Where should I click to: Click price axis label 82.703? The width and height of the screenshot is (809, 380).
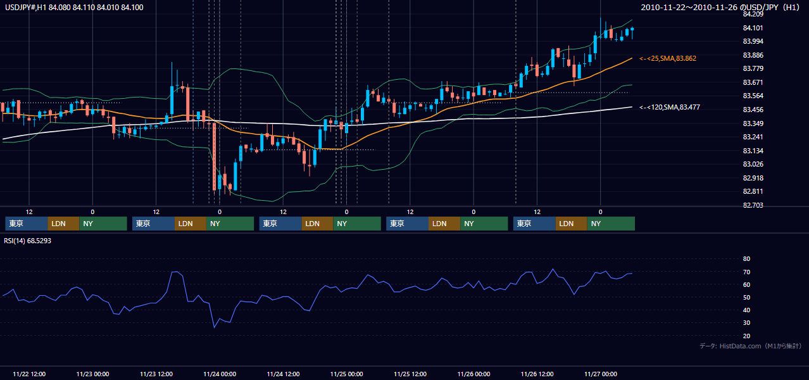tap(753, 205)
